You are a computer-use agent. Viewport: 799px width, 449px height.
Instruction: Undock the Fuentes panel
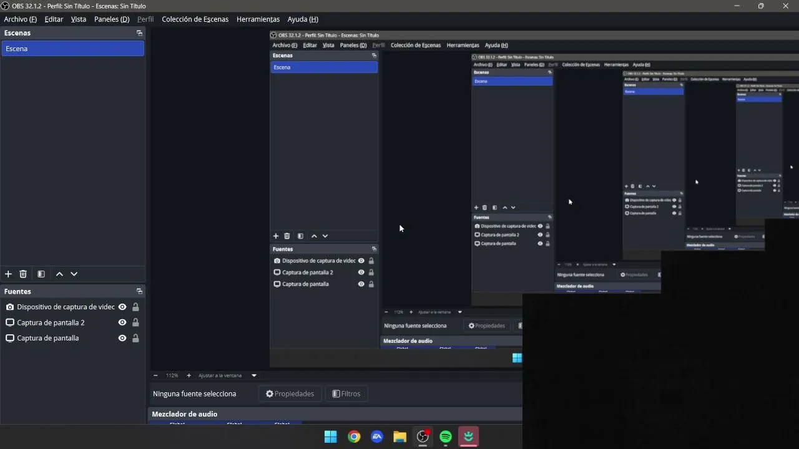pos(139,291)
